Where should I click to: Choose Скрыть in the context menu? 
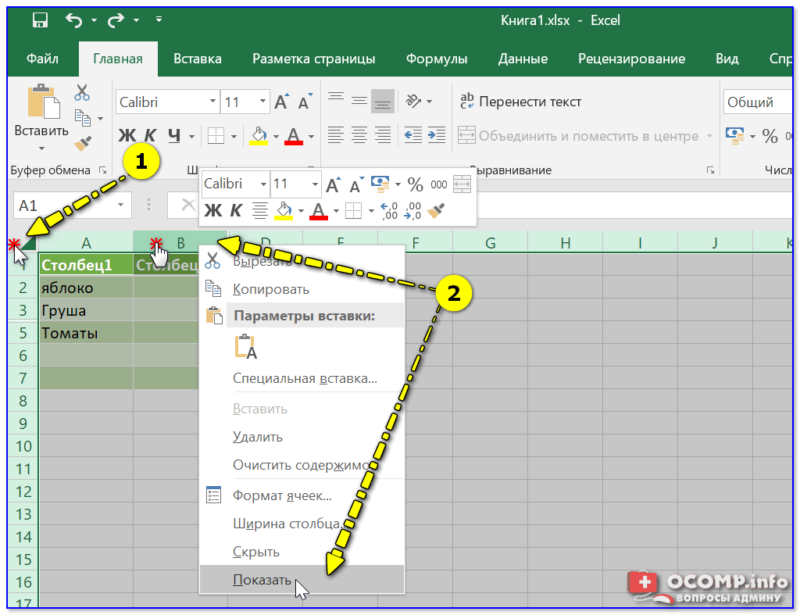[256, 552]
